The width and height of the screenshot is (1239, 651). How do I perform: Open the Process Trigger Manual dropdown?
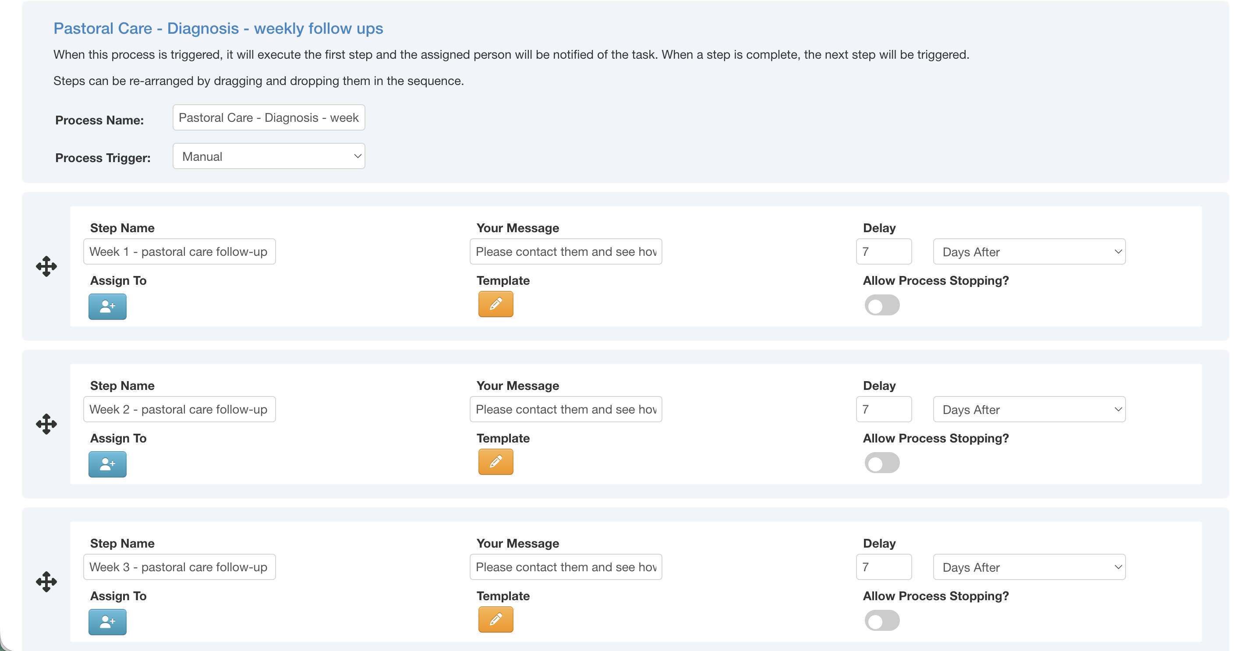269,156
